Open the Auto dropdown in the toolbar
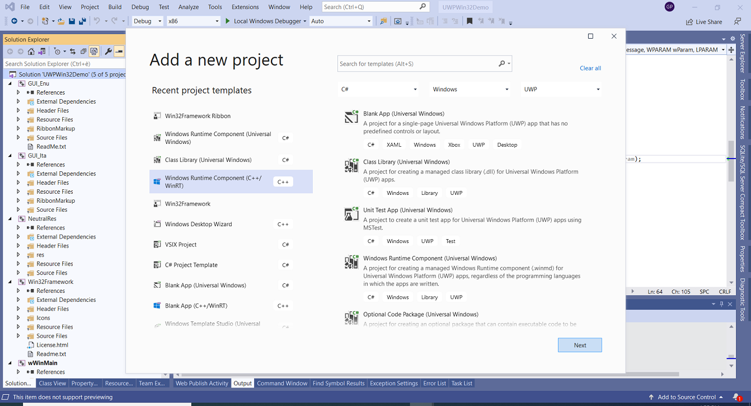Image resolution: width=751 pixels, height=406 pixels. (x=341, y=21)
